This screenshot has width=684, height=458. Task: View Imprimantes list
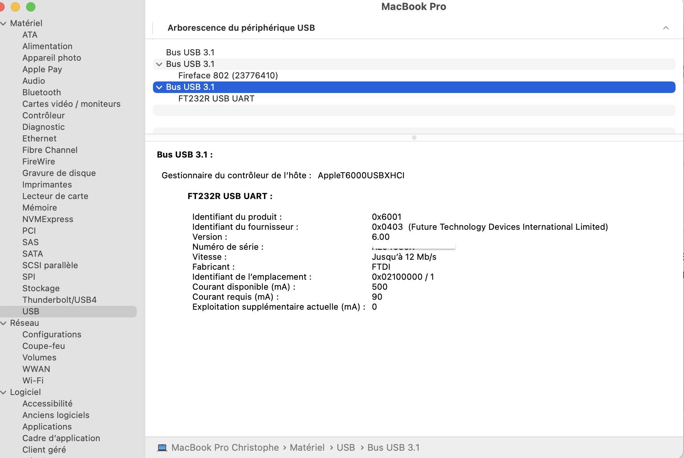click(47, 185)
